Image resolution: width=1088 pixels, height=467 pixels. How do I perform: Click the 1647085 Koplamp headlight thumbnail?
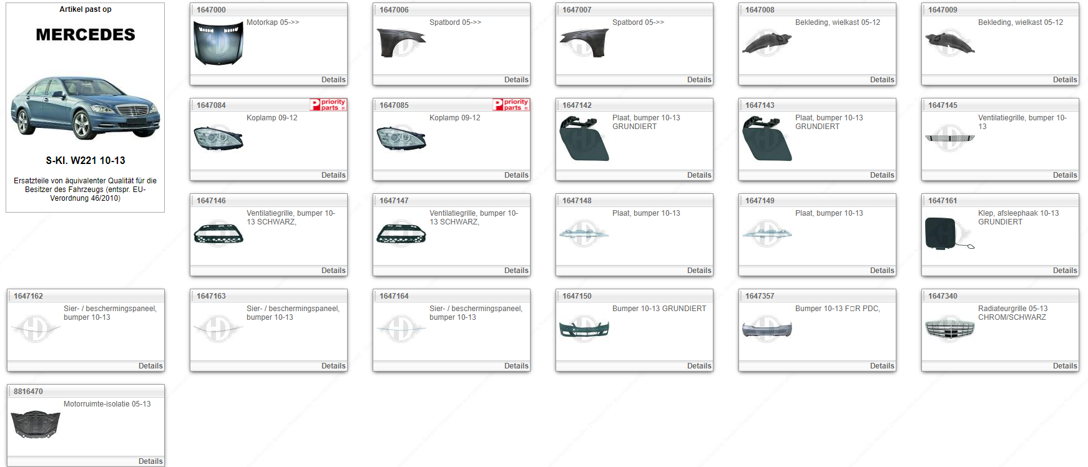[x=401, y=138]
